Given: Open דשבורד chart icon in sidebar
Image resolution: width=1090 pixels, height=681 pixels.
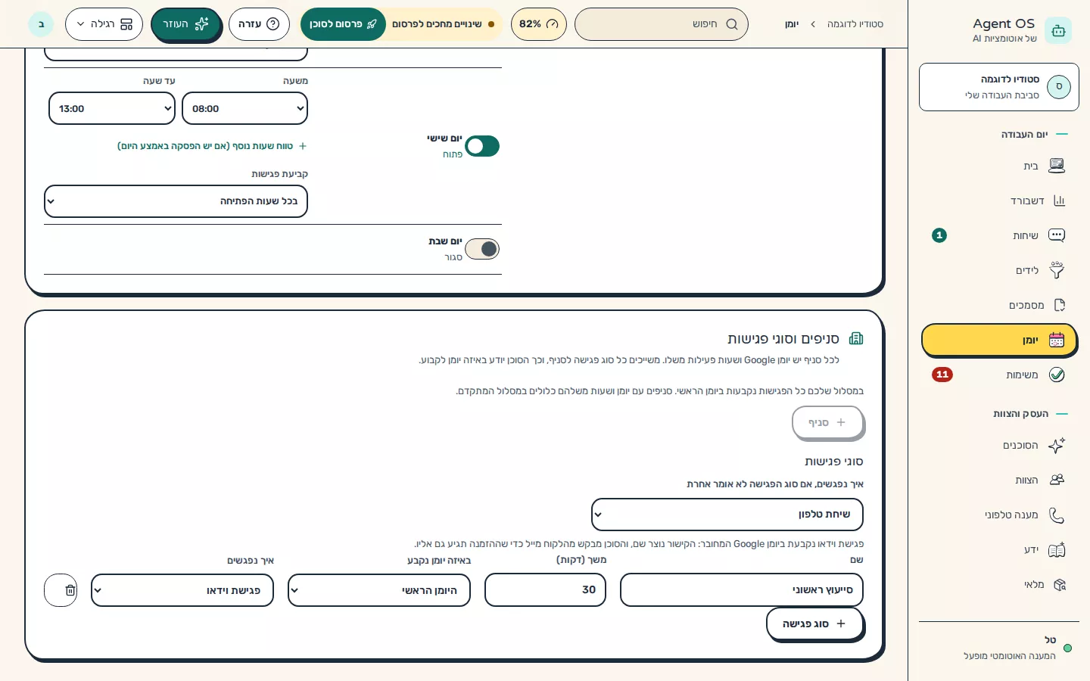Looking at the screenshot, I should click(x=1059, y=201).
